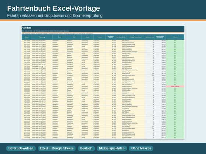Click the Deutsch language badge
The height and width of the screenshot is (154, 206).
click(x=86, y=148)
